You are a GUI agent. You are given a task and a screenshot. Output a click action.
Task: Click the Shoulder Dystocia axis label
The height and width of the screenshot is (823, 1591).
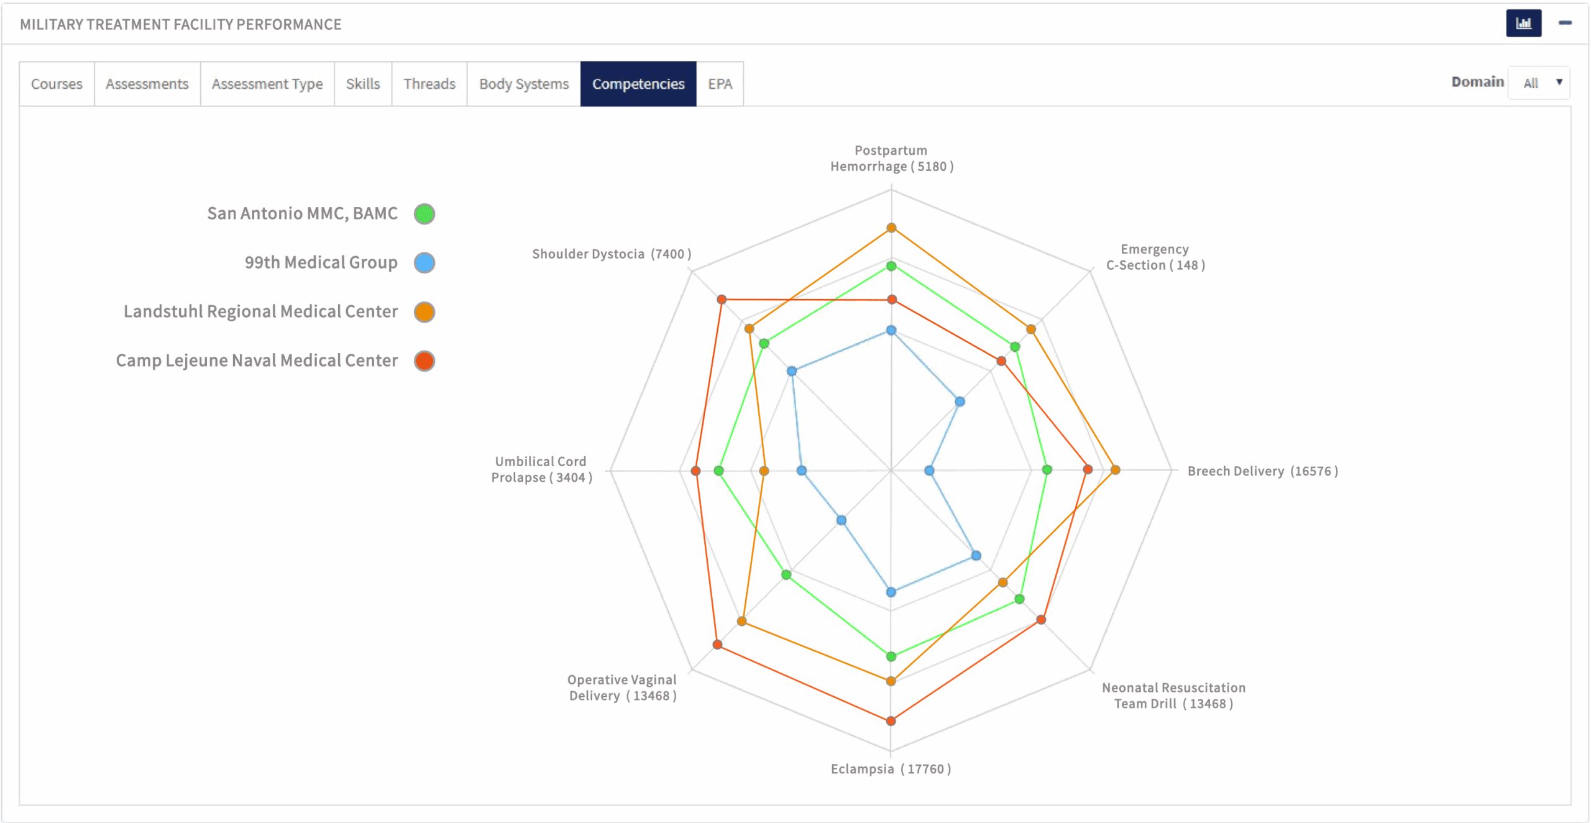point(612,254)
